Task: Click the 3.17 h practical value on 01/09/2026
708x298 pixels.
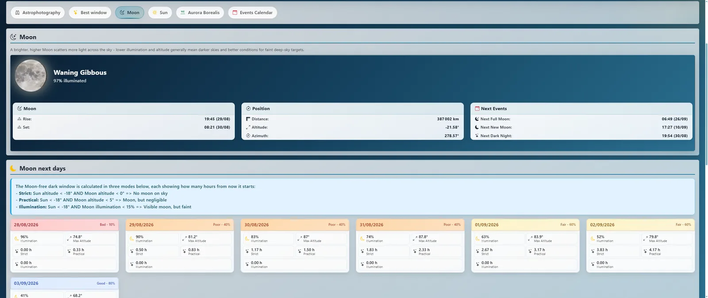Action: click(539, 250)
